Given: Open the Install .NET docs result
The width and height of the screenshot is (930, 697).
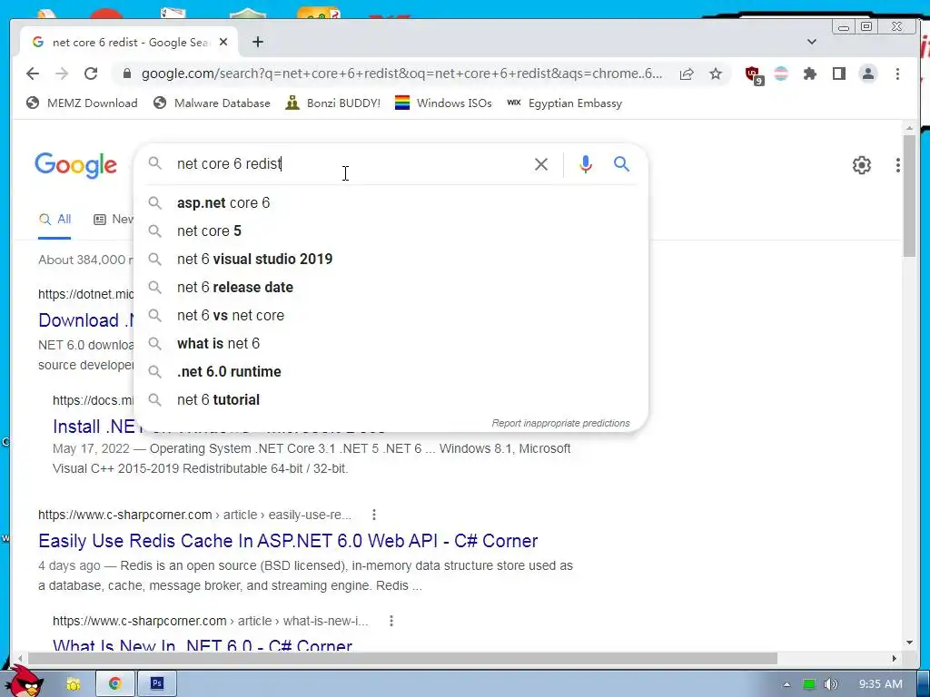Looking at the screenshot, I should [x=94, y=427].
